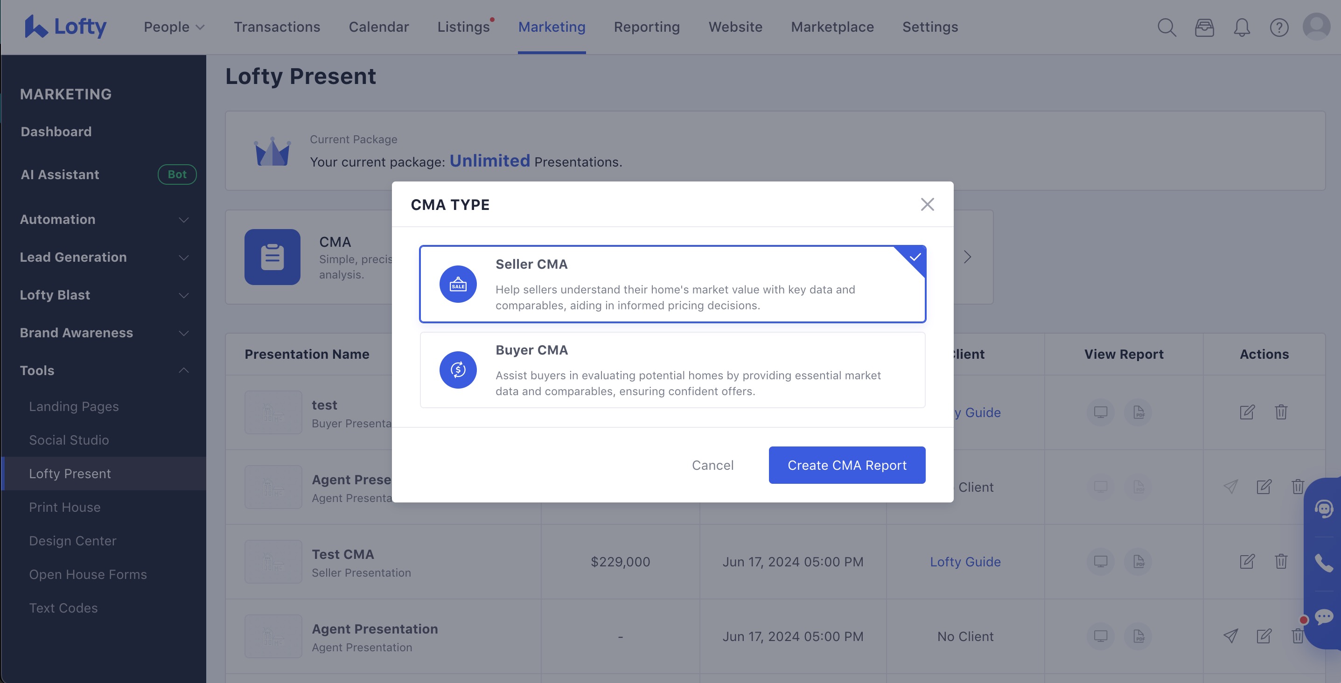Open the Dashboard sidebar item
This screenshot has width=1341, height=683.
coord(56,132)
